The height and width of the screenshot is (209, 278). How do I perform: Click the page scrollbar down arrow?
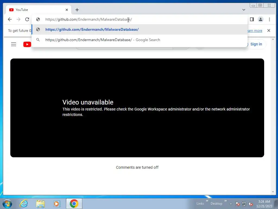coord(273,192)
